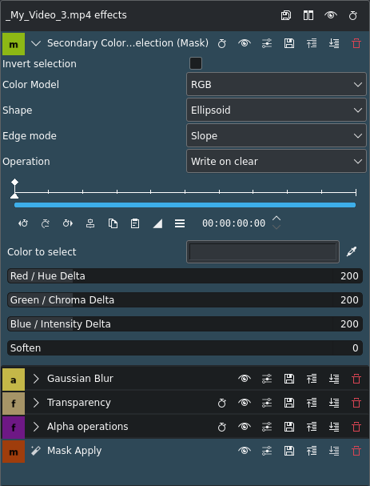Move Mask Apply effect down
Screen dimensions: 370x486
point(334,451)
